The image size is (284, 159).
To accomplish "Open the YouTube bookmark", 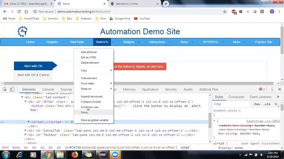I will click(x=142, y=19).
